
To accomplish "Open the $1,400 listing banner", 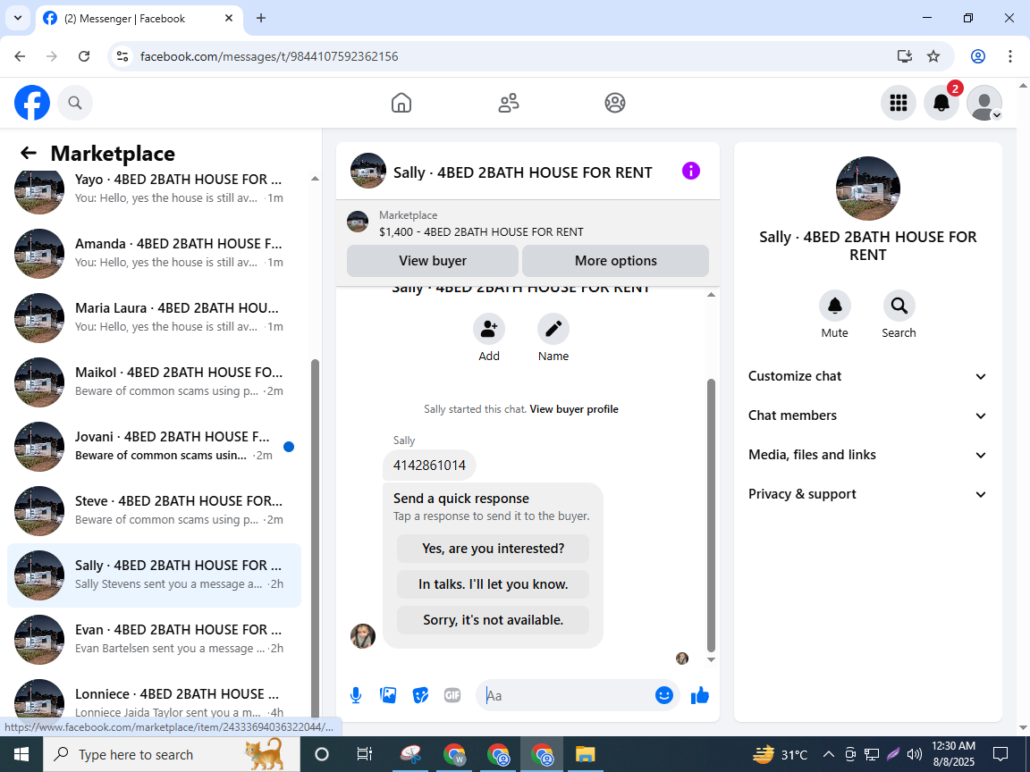I will pos(528,224).
